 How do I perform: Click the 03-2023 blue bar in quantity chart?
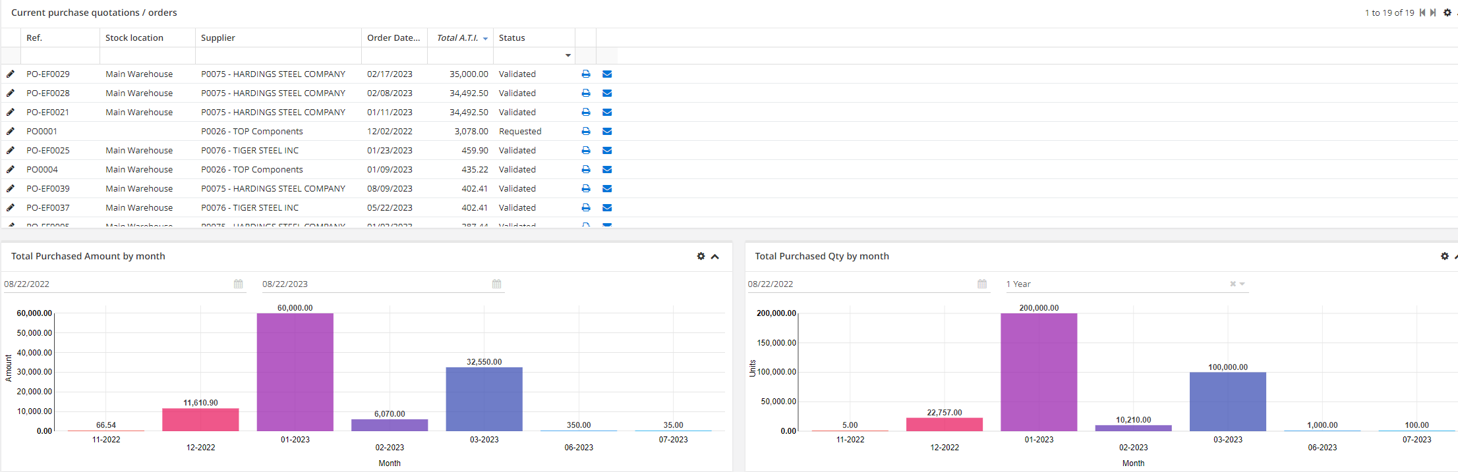pyautogui.click(x=1227, y=402)
